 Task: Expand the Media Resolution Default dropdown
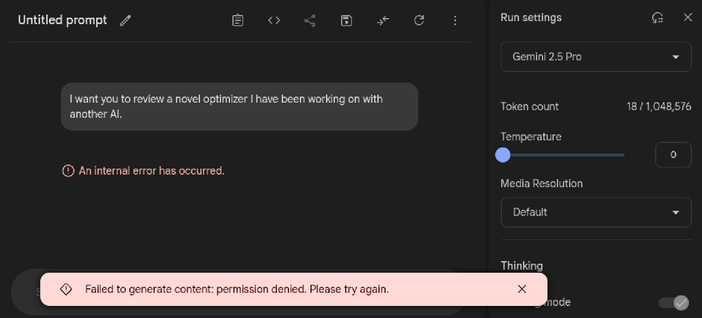pyautogui.click(x=596, y=212)
